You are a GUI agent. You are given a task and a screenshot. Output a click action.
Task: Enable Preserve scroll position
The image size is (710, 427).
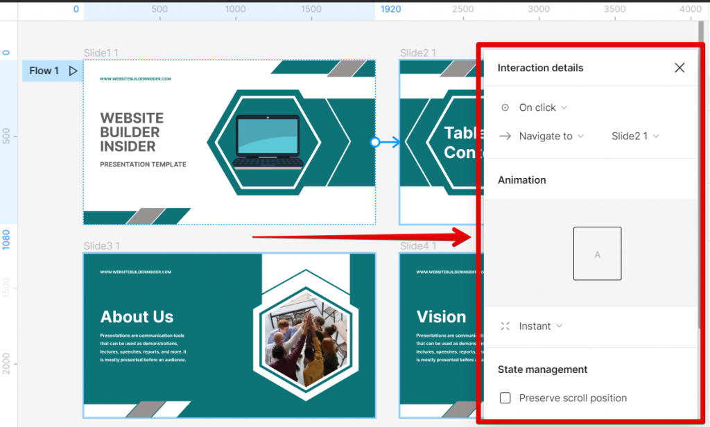505,397
